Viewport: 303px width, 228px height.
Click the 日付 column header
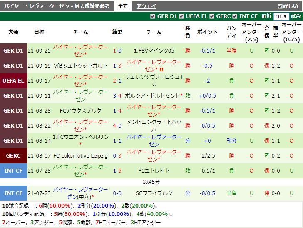[x=39, y=32]
